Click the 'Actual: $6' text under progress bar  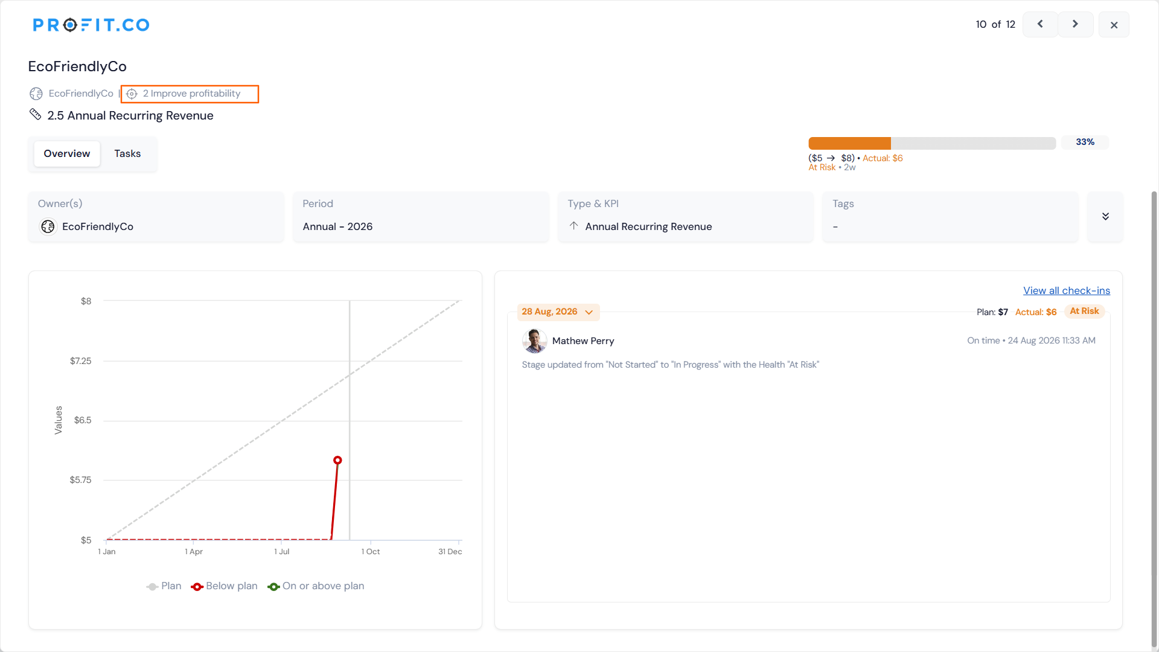point(883,158)
